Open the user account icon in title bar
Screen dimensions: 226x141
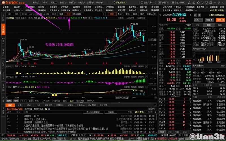(189, 3)
